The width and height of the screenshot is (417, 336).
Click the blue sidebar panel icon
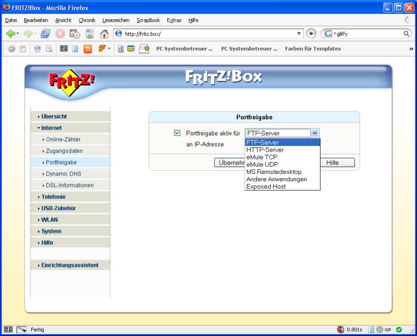[75, 48]
